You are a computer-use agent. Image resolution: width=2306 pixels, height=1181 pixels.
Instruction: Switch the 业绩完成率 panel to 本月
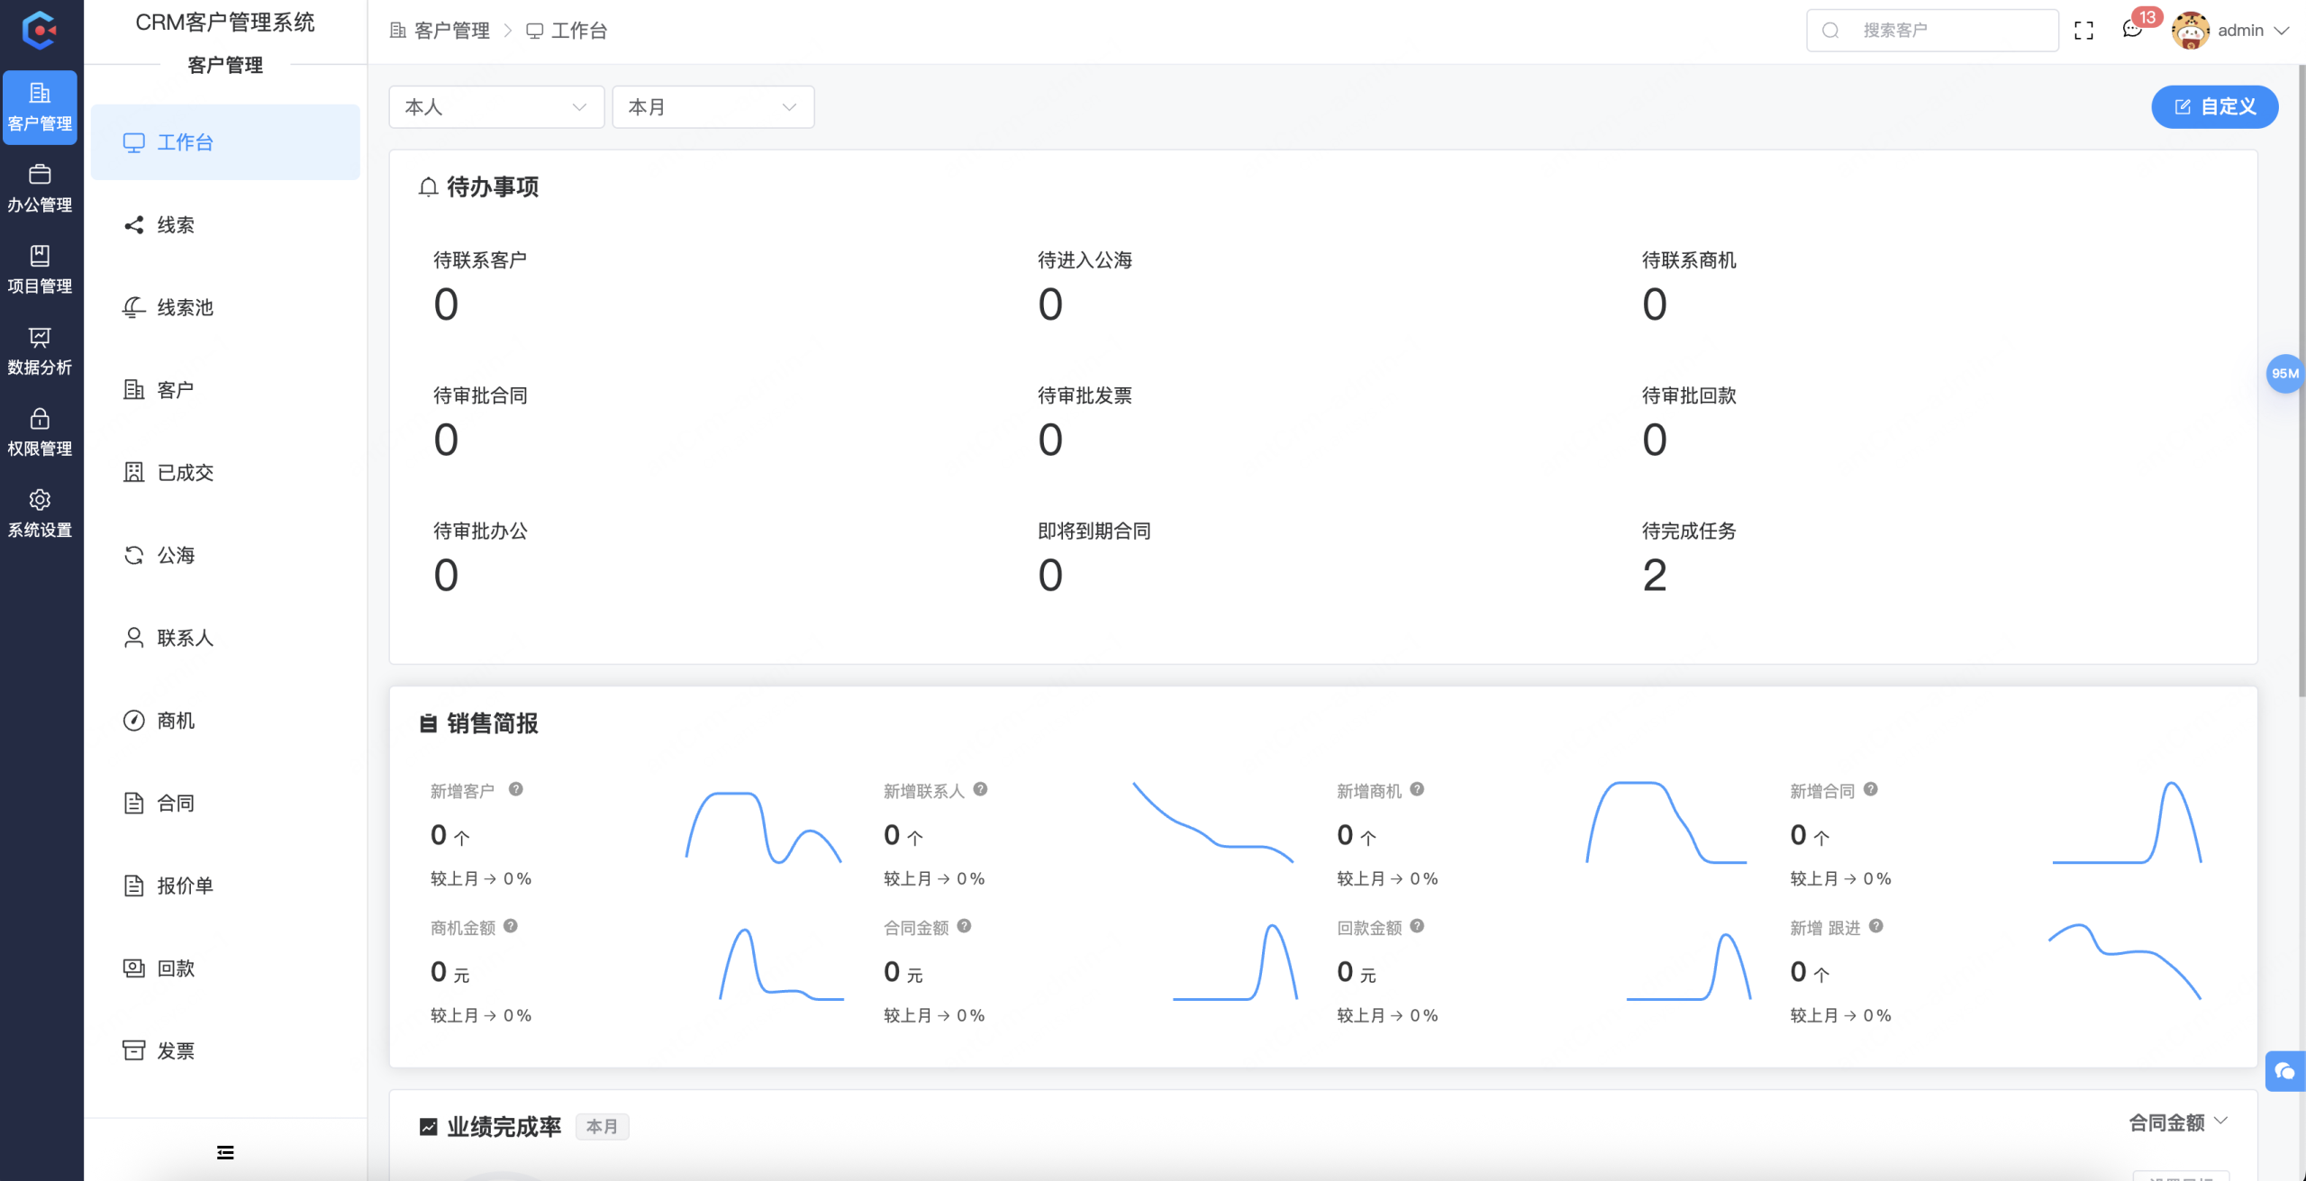[x=602, y=1126]
